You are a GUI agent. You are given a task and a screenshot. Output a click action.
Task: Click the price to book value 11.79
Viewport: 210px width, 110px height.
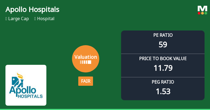(163, 68)
